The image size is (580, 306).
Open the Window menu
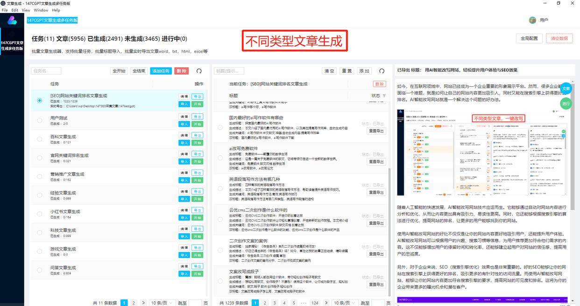[x=41, y=10]
